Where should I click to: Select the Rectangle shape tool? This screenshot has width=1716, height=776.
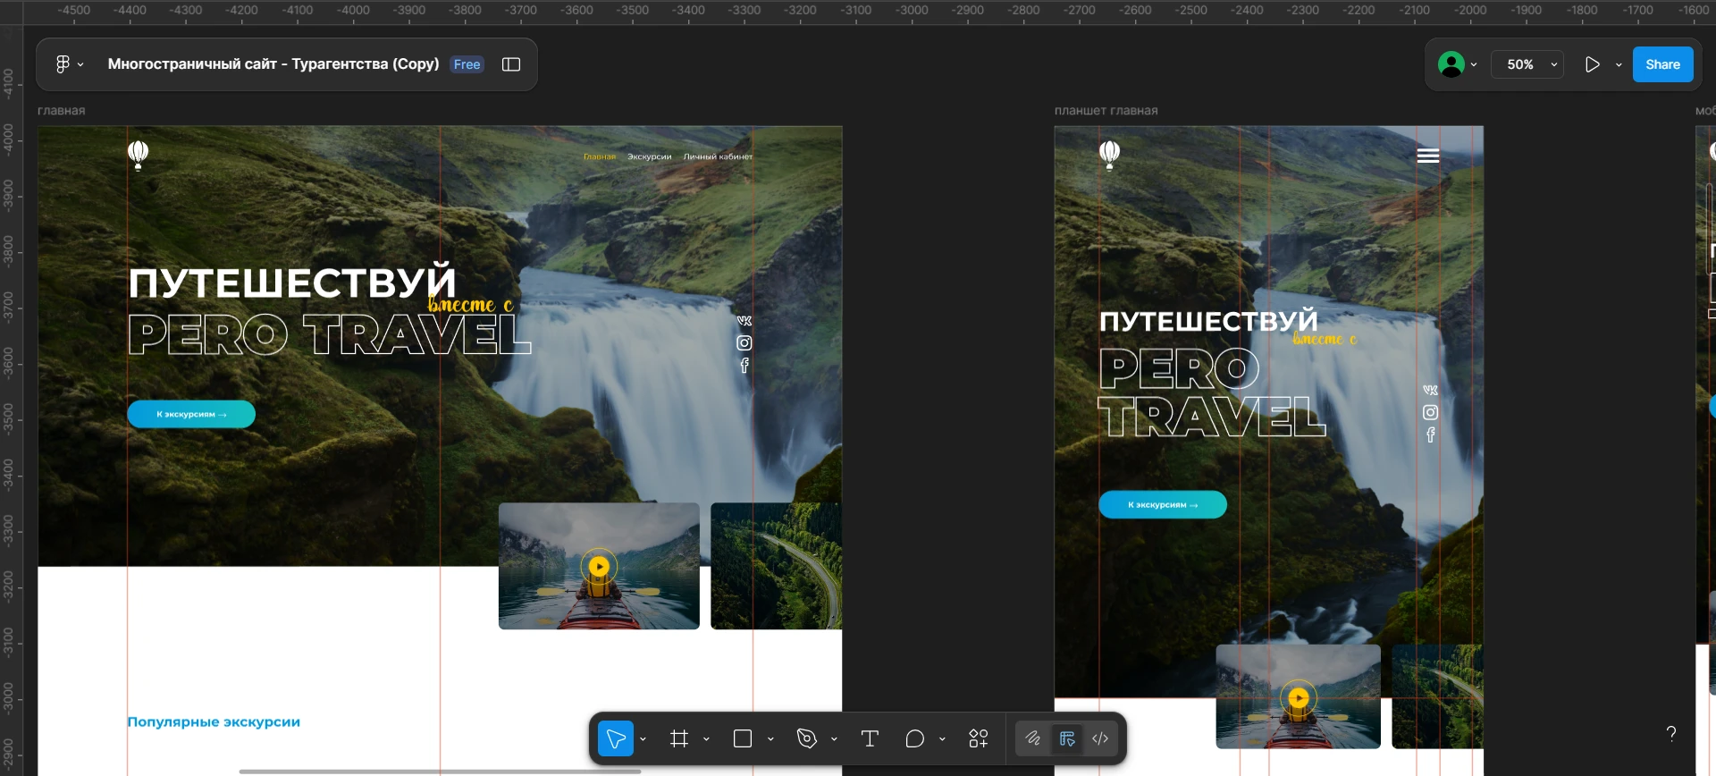point(743,738)
